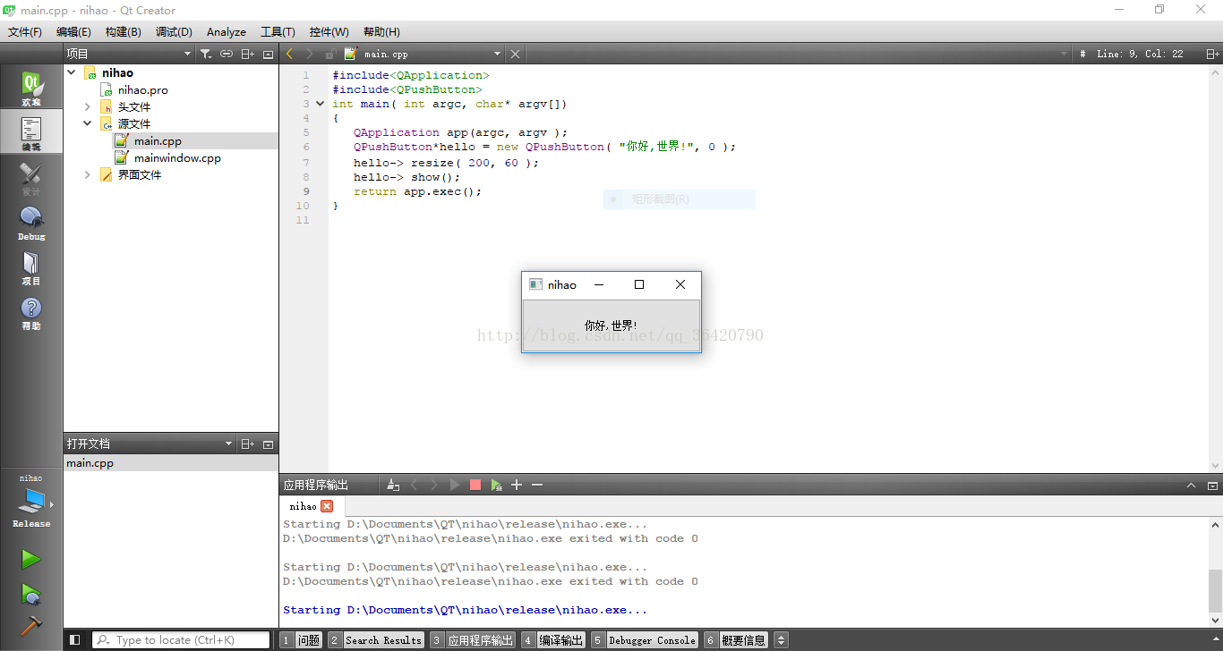
Task: Switch to Debug mode in sidebar
Action: click(x=31, y=222)
